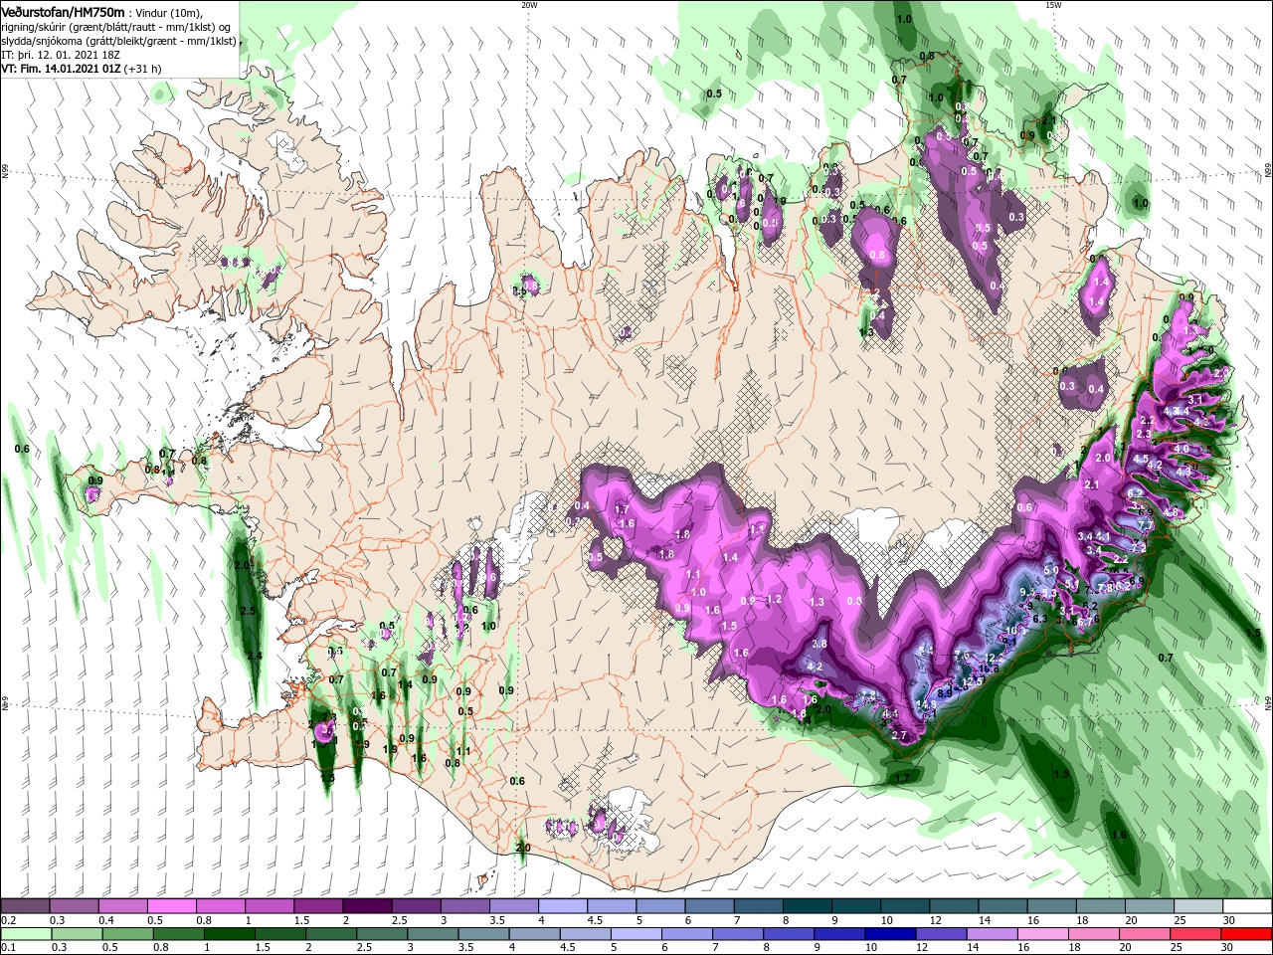Screen dimensions: 1273x955
Task: Click the '3.8' precipitation value on the map
Action: coord(819,644)
